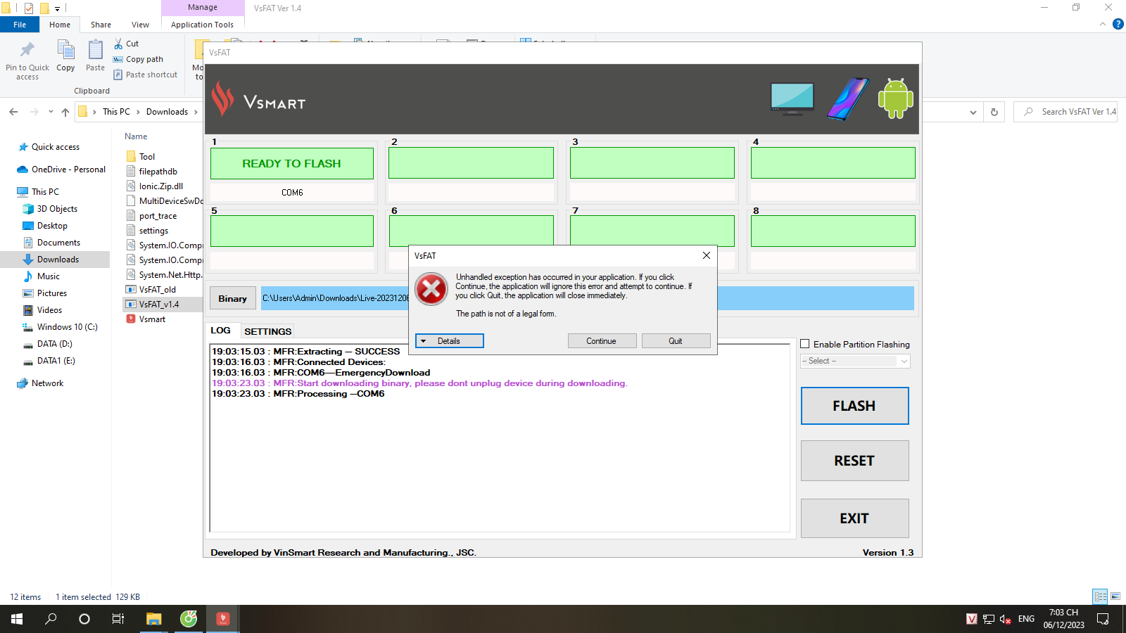Enable Partition Flashing checkbox
Screen dimensions: 1126x633
coord(805,344)
